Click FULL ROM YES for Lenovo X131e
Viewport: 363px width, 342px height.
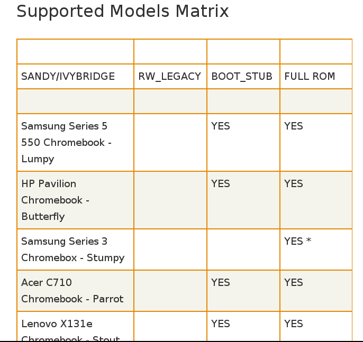[x=294, y=324]
